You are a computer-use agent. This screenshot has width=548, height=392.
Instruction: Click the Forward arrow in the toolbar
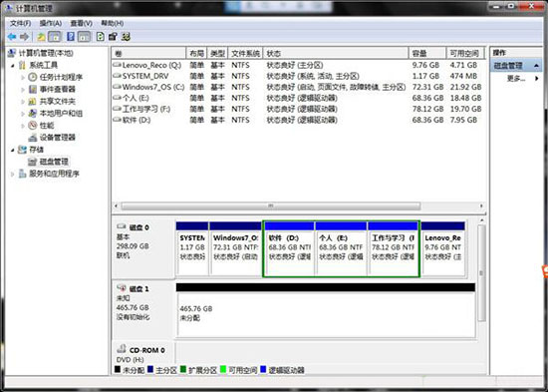pos(24,36)
